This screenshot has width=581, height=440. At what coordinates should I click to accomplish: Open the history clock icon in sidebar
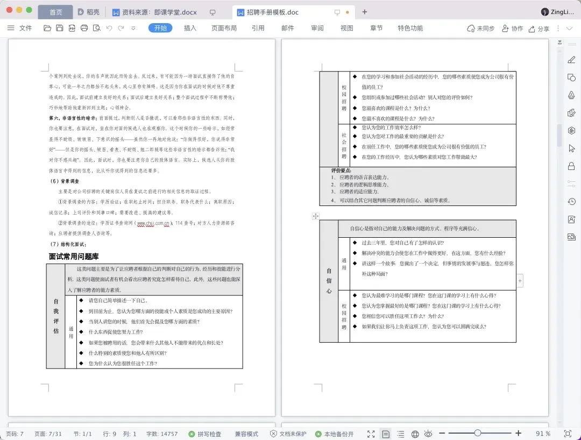tap(572, 202)
